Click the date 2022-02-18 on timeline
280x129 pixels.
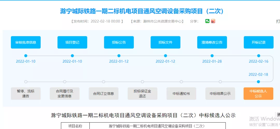click(258, 74)
